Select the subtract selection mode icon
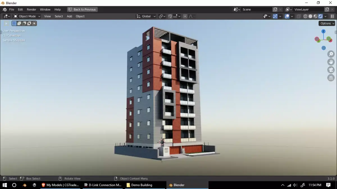337x189 pixels. pos(24,24)
